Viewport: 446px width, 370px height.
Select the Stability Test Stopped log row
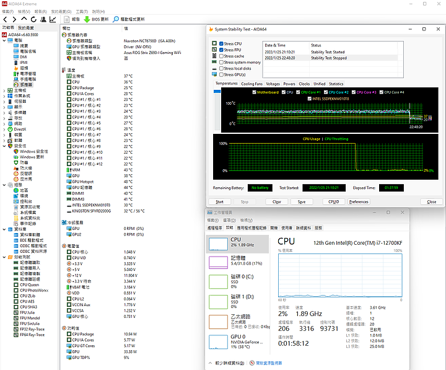point(330,58)
